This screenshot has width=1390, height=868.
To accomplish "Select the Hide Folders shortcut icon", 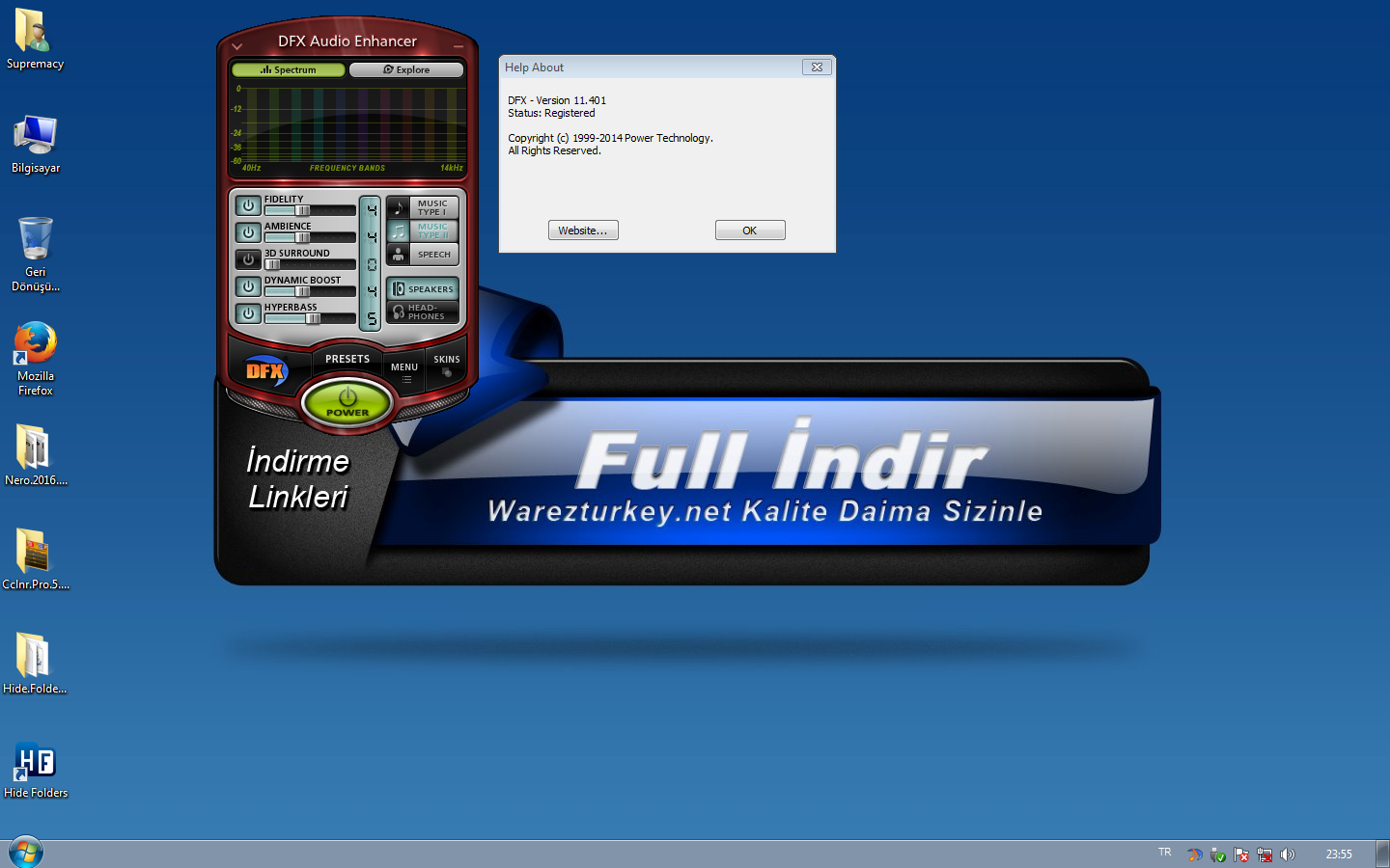I will [36, 772].
